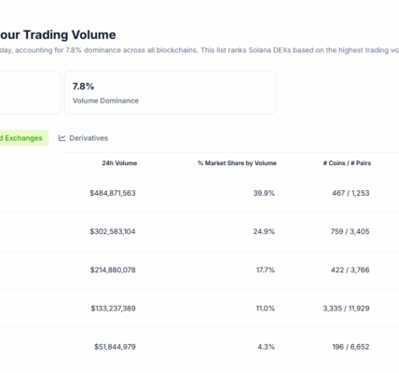The width and height of the screenshot is (399, 373).
Task: Click the 7.8% Volume Dominance card
Action: (x=171, y=92)
